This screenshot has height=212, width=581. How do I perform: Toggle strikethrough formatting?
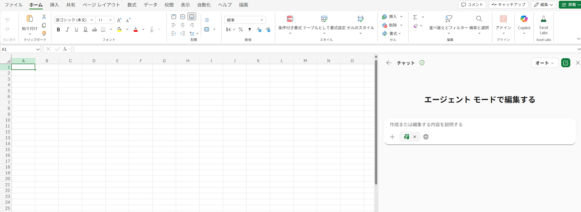[94, 29]
